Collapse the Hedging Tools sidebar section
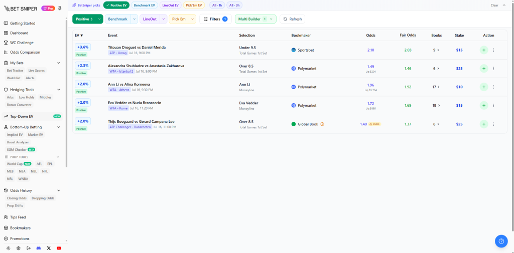Screen dimensions: 514x253 59,90
